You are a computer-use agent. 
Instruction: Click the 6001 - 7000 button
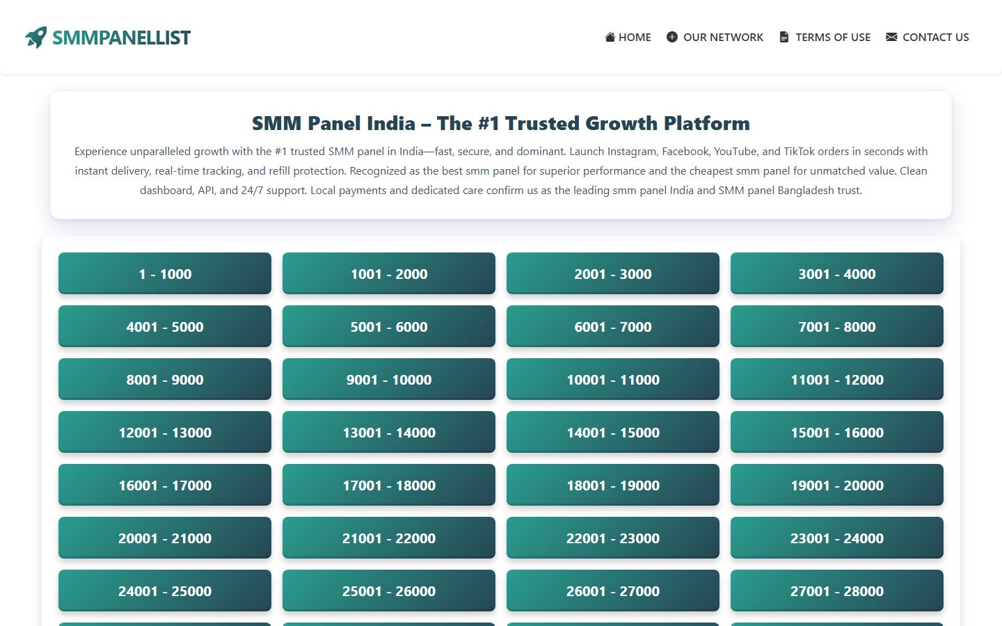pyautogui.click(x=613, y=327)
